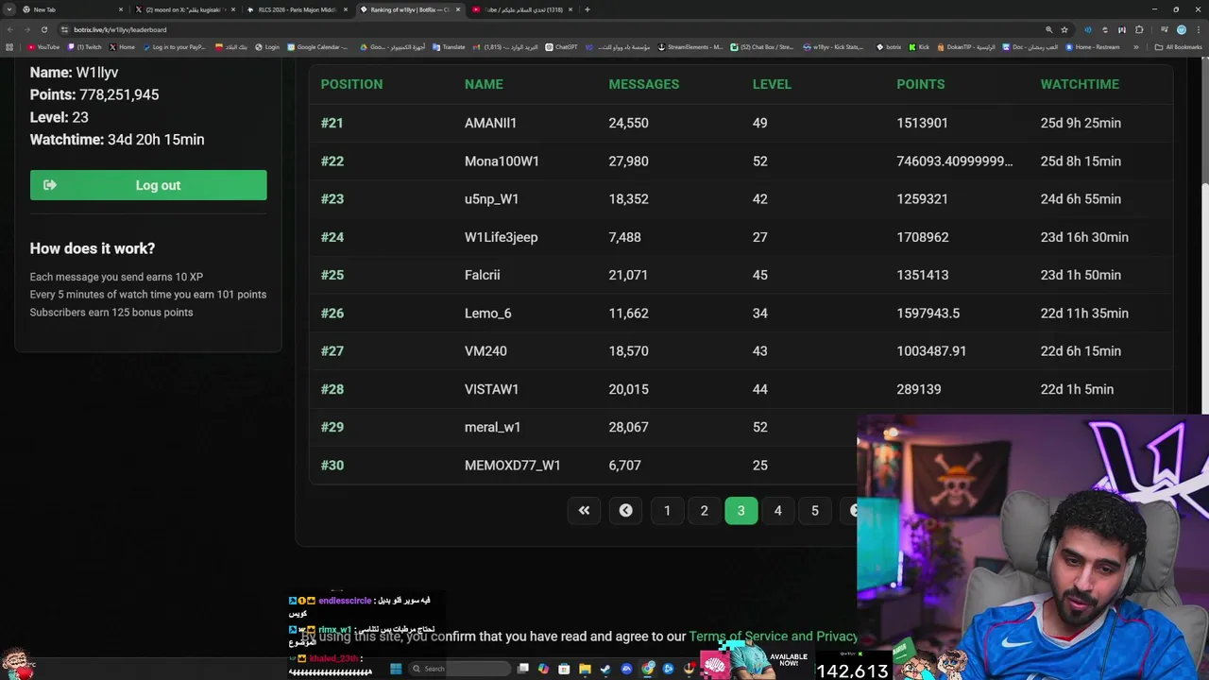Click the Points: 778,251,945 profile text
The width and height of the screenshot is (1209, 680).
coord(94,94)
